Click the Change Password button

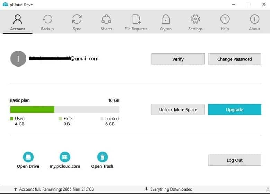coord(235,59)
